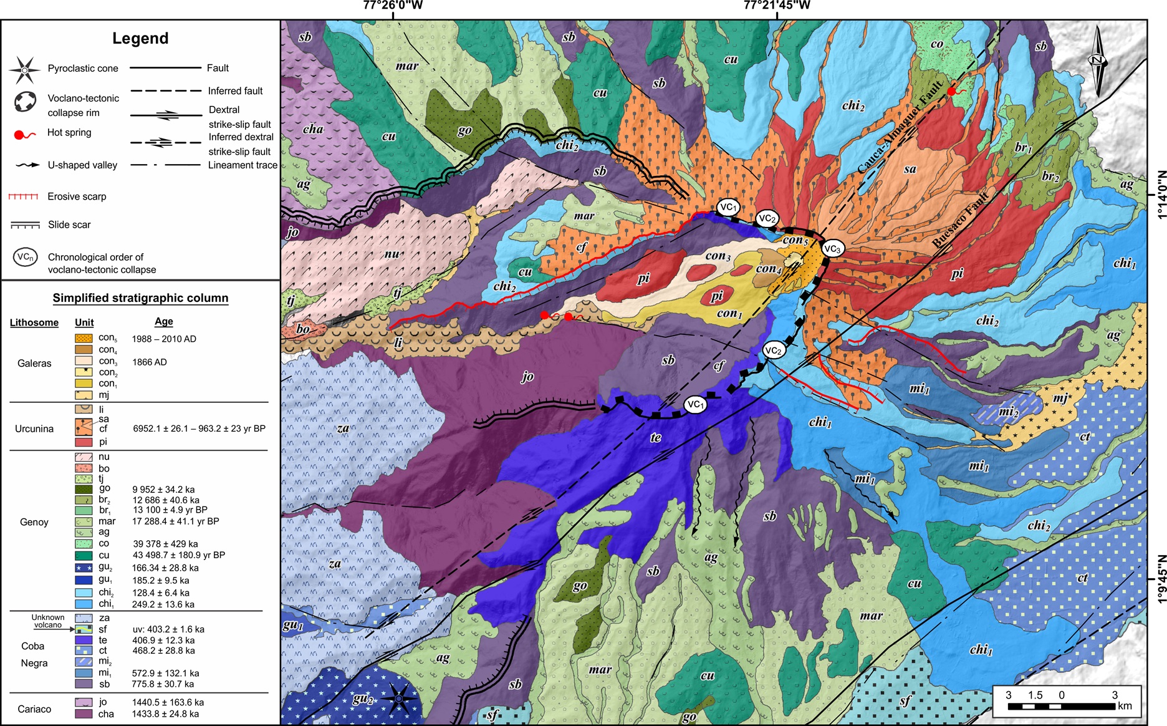Click the Pyroclastic cone symbol in the legend
This screenshot has width=1167, height=726.
[x=24, y=70]
